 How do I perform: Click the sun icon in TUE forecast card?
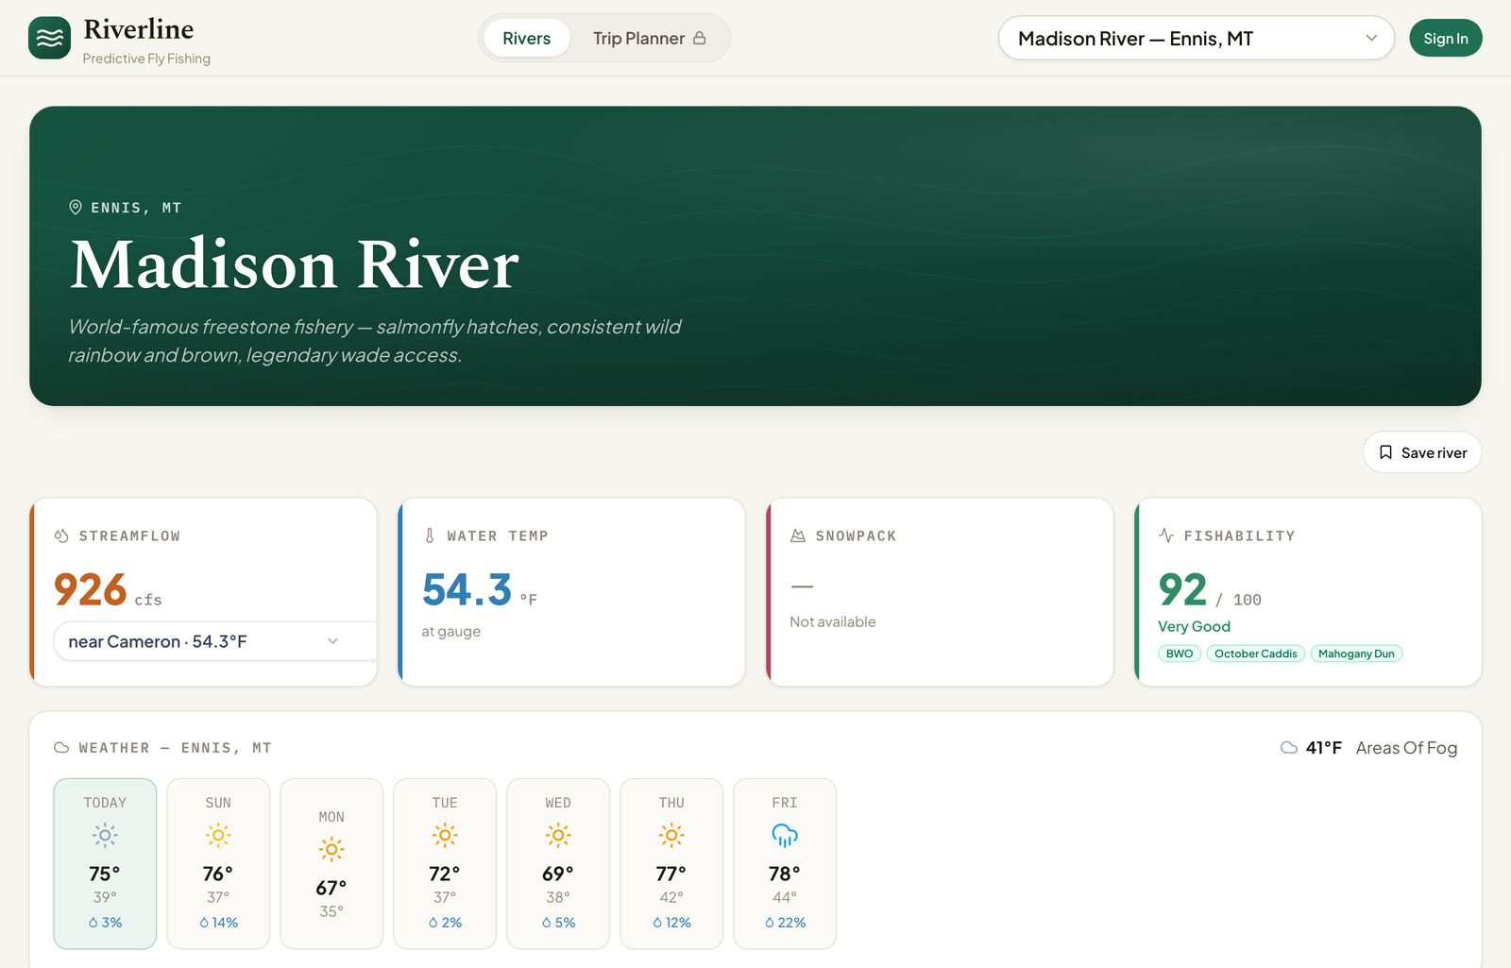tap(445, 835)
